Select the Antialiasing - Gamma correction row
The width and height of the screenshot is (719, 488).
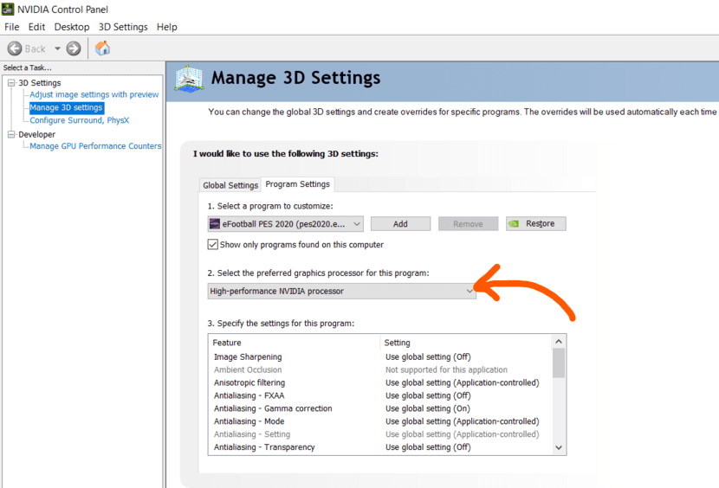380,408
